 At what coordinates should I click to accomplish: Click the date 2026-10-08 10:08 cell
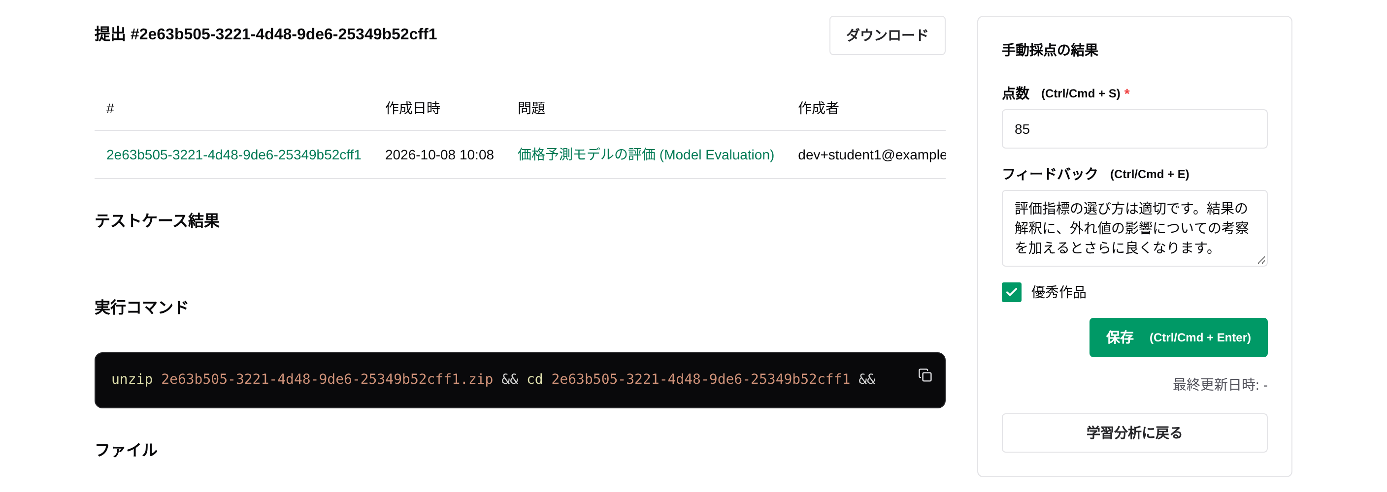(439, 155)
